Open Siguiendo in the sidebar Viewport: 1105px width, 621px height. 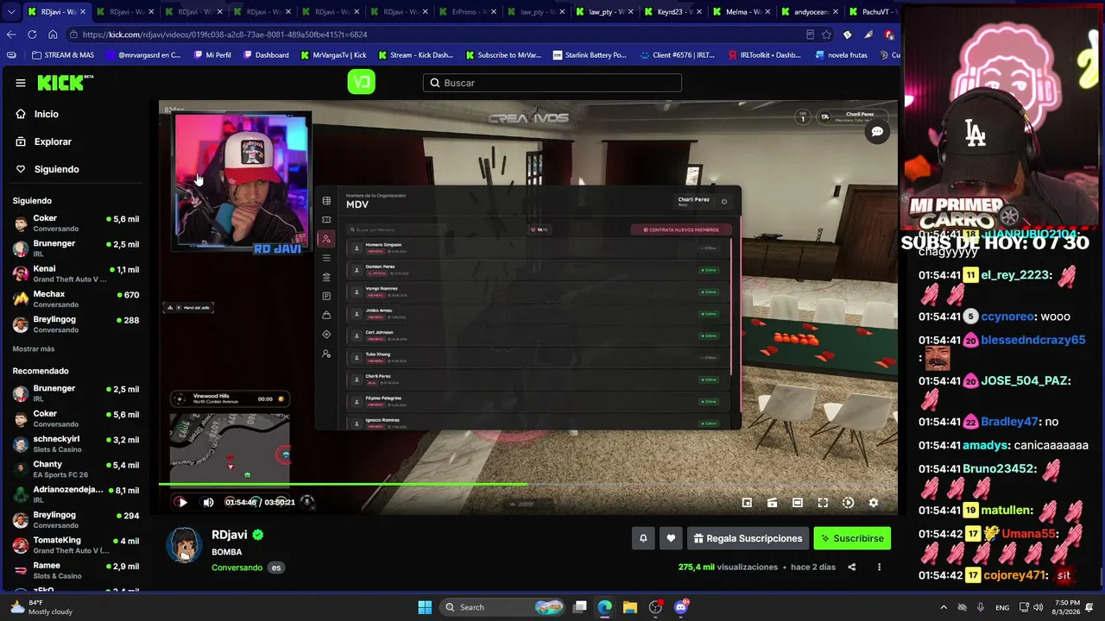57,169
